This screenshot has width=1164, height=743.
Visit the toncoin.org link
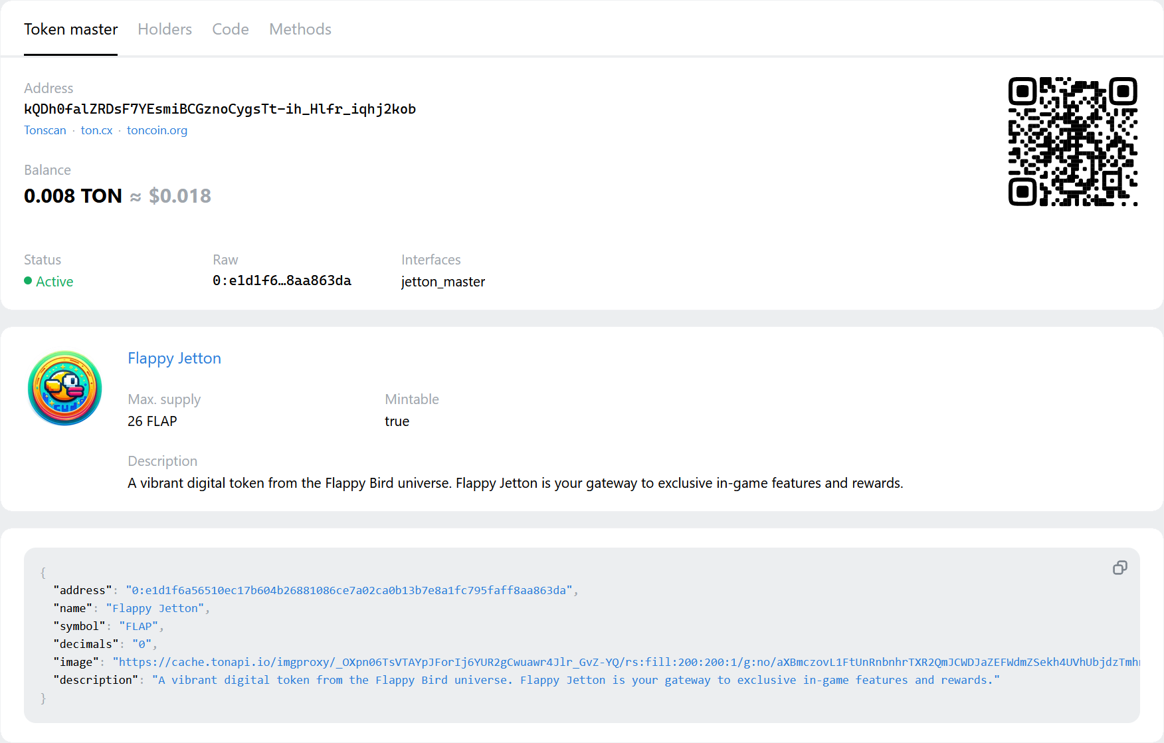pyautogui.click(x=157, y=130)
